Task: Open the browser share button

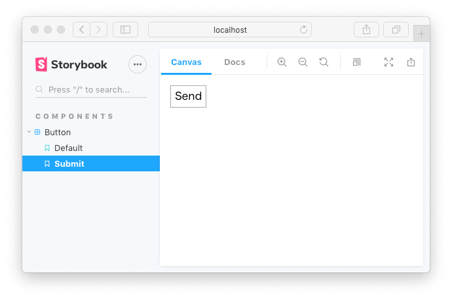Action: pos(366,30)
